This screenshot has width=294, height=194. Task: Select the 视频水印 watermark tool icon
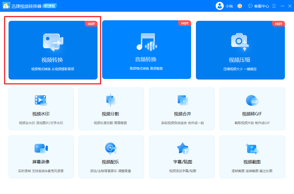41,100
